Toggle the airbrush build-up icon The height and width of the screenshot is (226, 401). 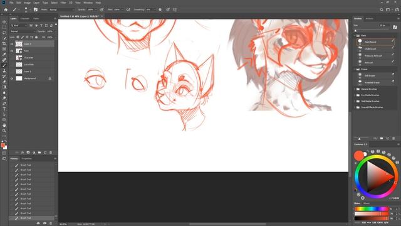[128, 10]
